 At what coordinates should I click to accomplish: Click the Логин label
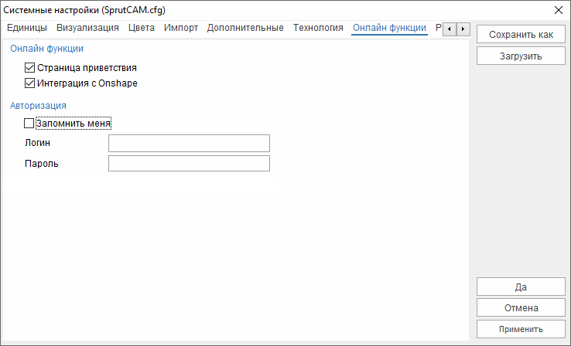(x=37, y=143)
